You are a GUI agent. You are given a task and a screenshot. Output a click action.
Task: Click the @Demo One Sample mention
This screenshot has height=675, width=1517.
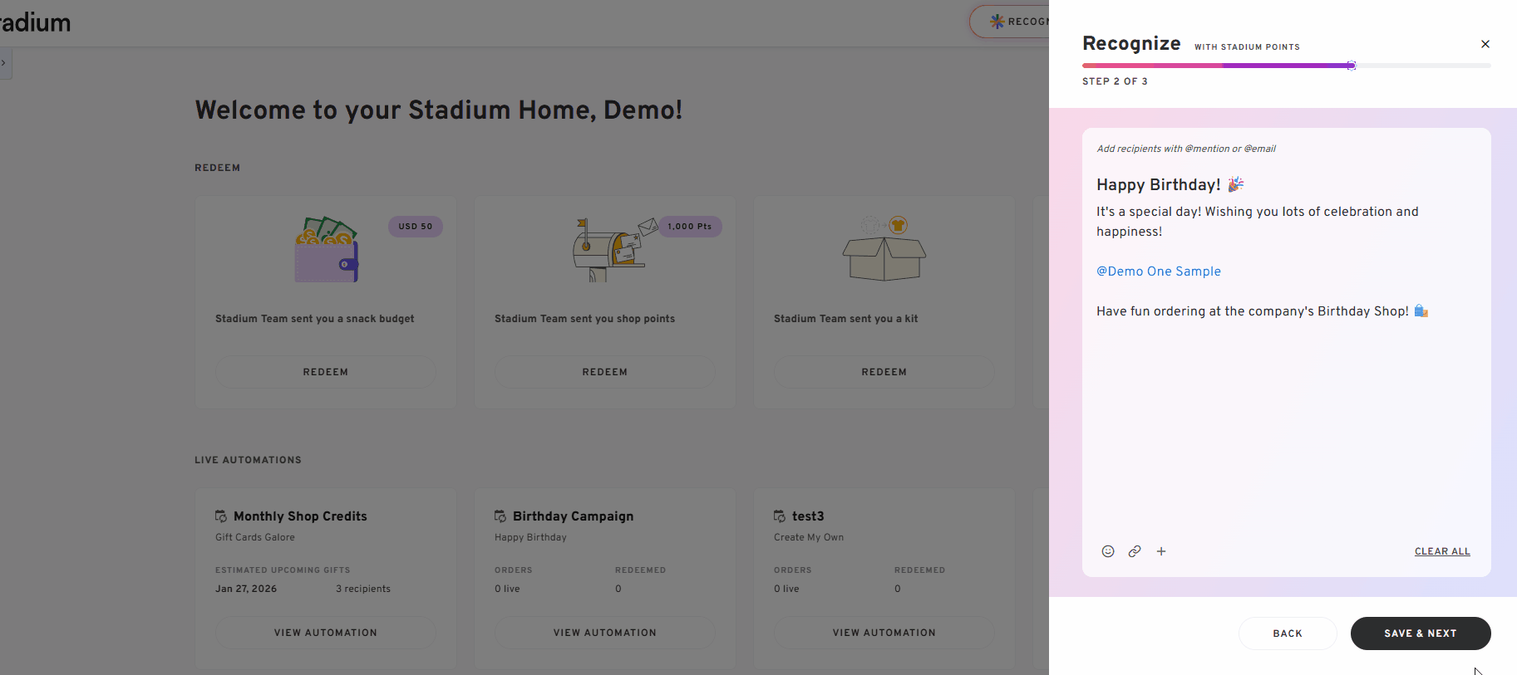point(1159,271)
